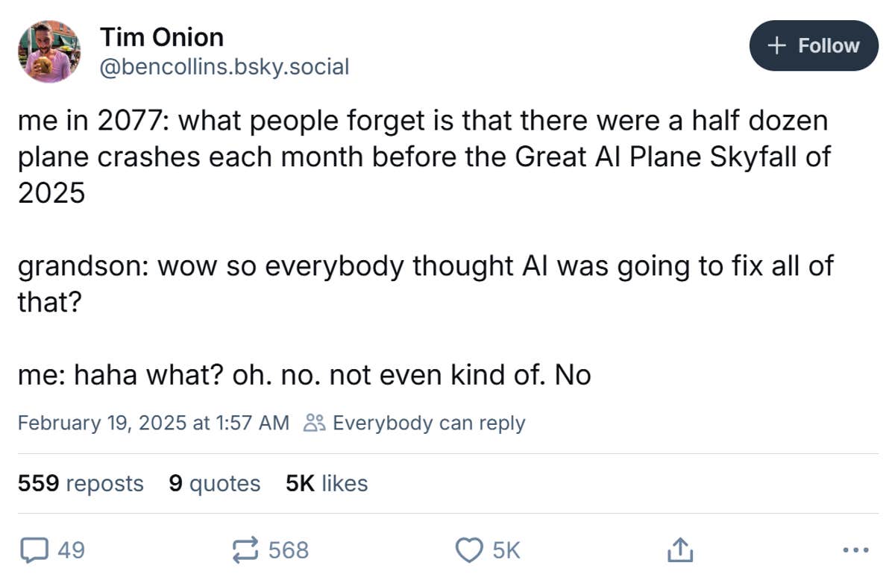Click the 5K count beside the heart
Viewport: 895px width, 580px height.
506,551
